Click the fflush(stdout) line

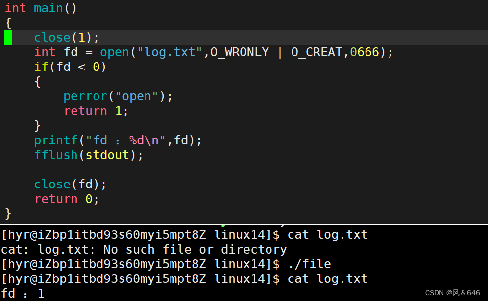point(88,155)
